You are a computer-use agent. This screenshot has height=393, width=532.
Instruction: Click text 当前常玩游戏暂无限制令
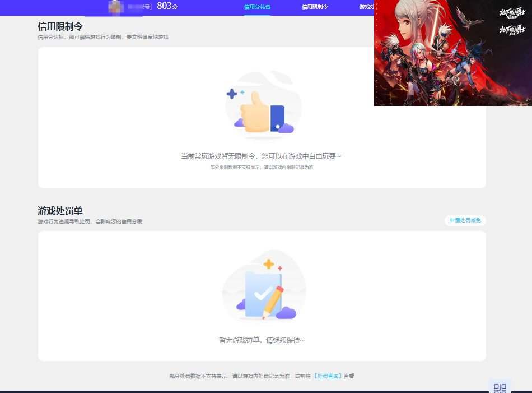click(218, 156)
